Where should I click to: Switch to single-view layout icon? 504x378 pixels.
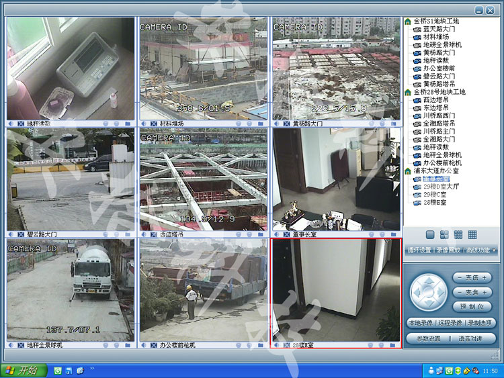(430, 234)
